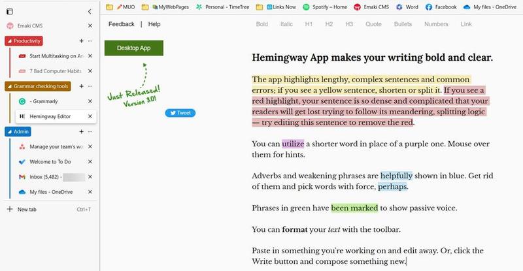Open the Links Now bookmark folder

pyautogui.click(x=281, y=7)
